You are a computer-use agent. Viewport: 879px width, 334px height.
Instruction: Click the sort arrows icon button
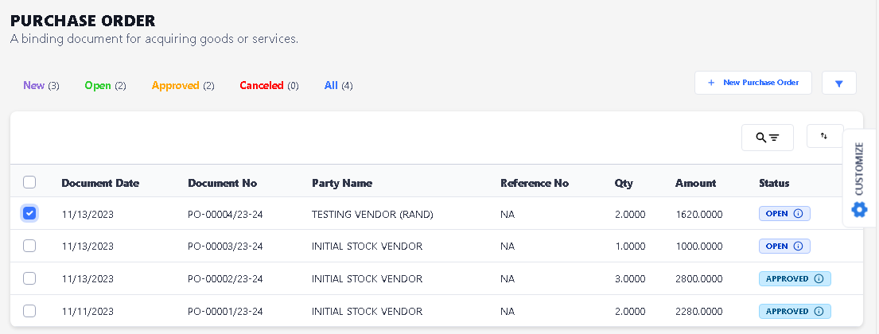click(x=824, y=137)
